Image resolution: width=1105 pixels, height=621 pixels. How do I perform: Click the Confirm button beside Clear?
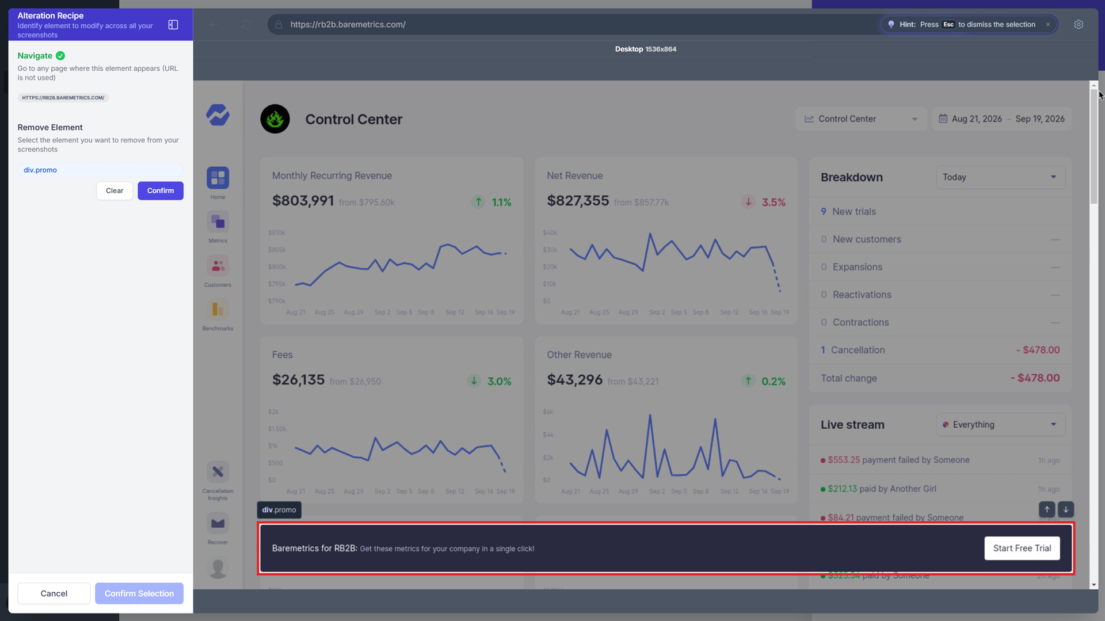click(x=161, y=191)
